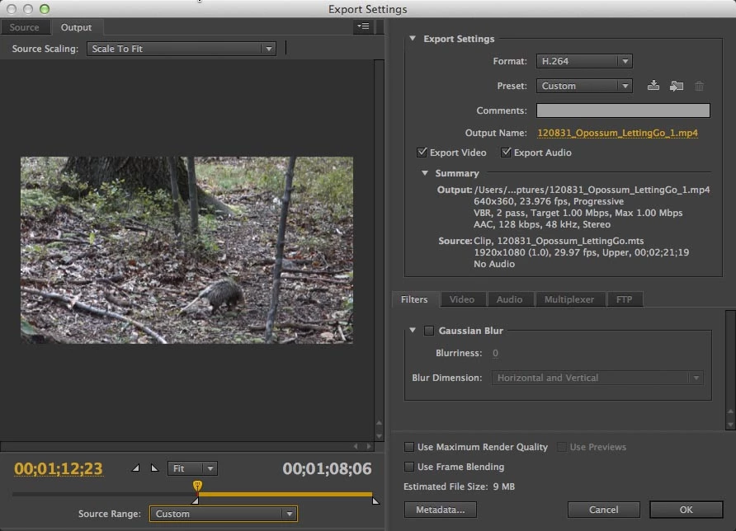This screenshot has height=531, width=736.
Task: Switch to the Audio tab
Action: click(509, 299)
